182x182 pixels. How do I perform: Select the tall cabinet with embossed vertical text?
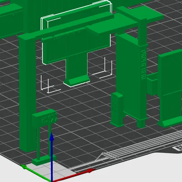click(x=131, y=79)
